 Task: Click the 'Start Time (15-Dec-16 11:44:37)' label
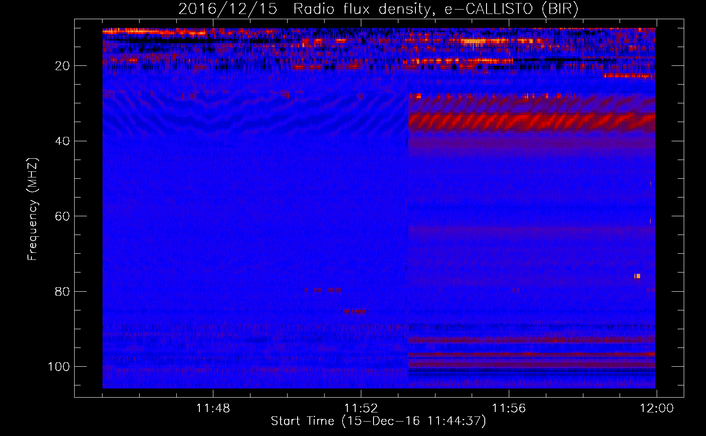click(378, 421)
